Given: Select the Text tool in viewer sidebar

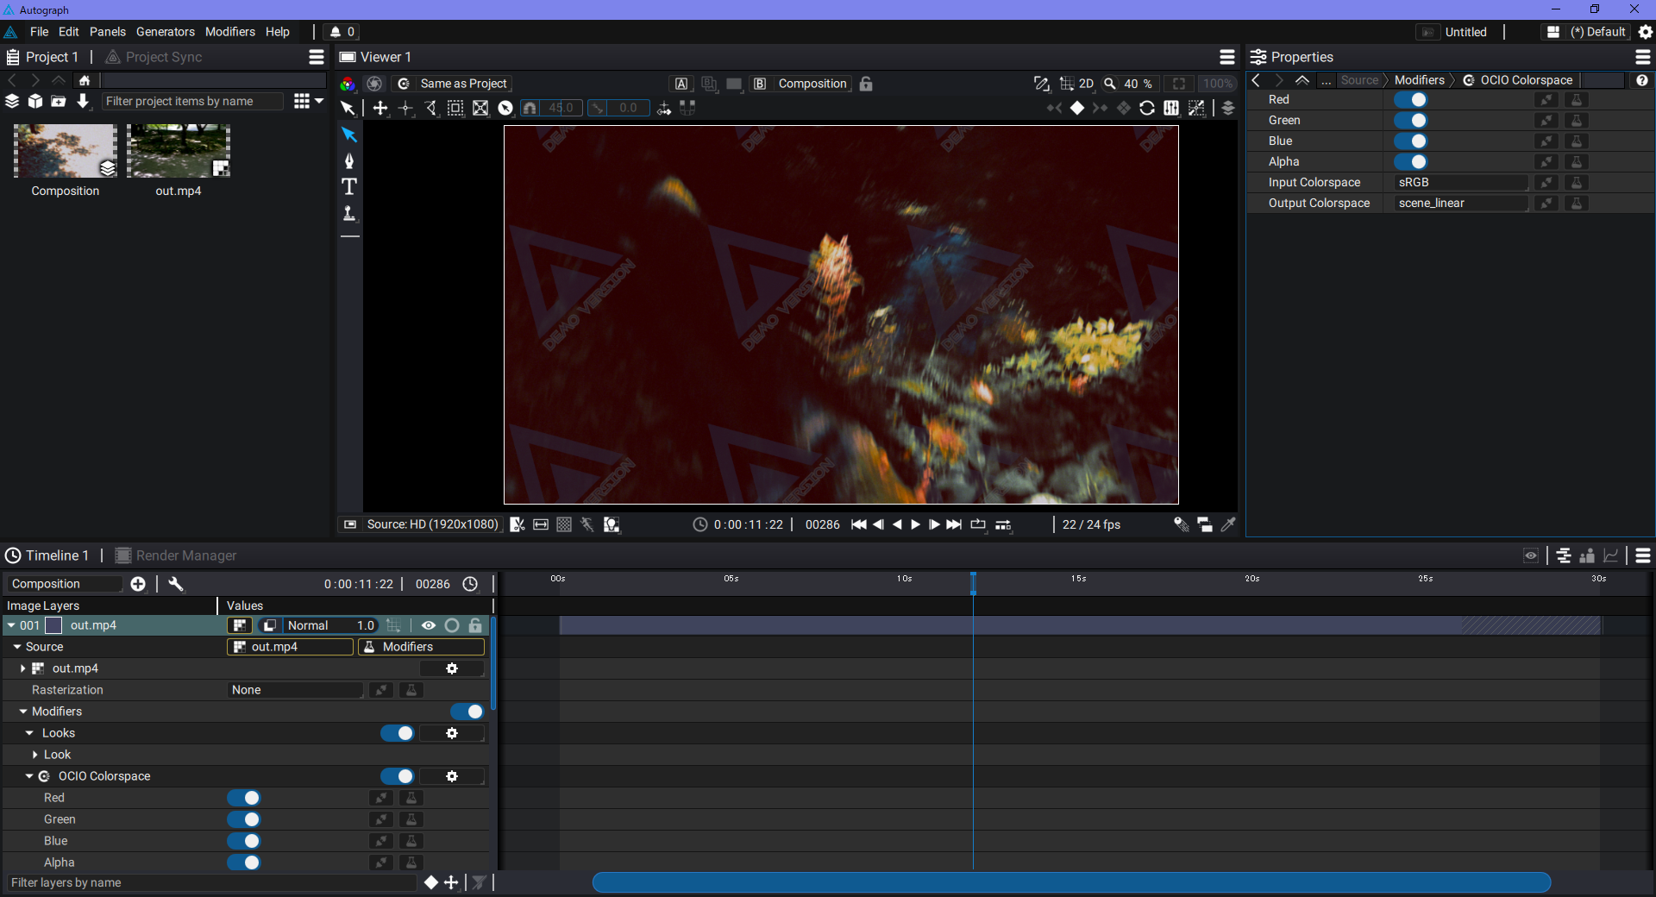Looking at the screenshot, I should coord(349,186).
